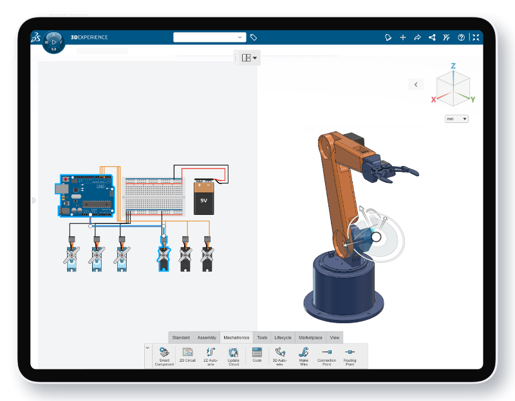Open the Code editor tool
The width and height of the screenshot is (515, 401).
point(257,355)
